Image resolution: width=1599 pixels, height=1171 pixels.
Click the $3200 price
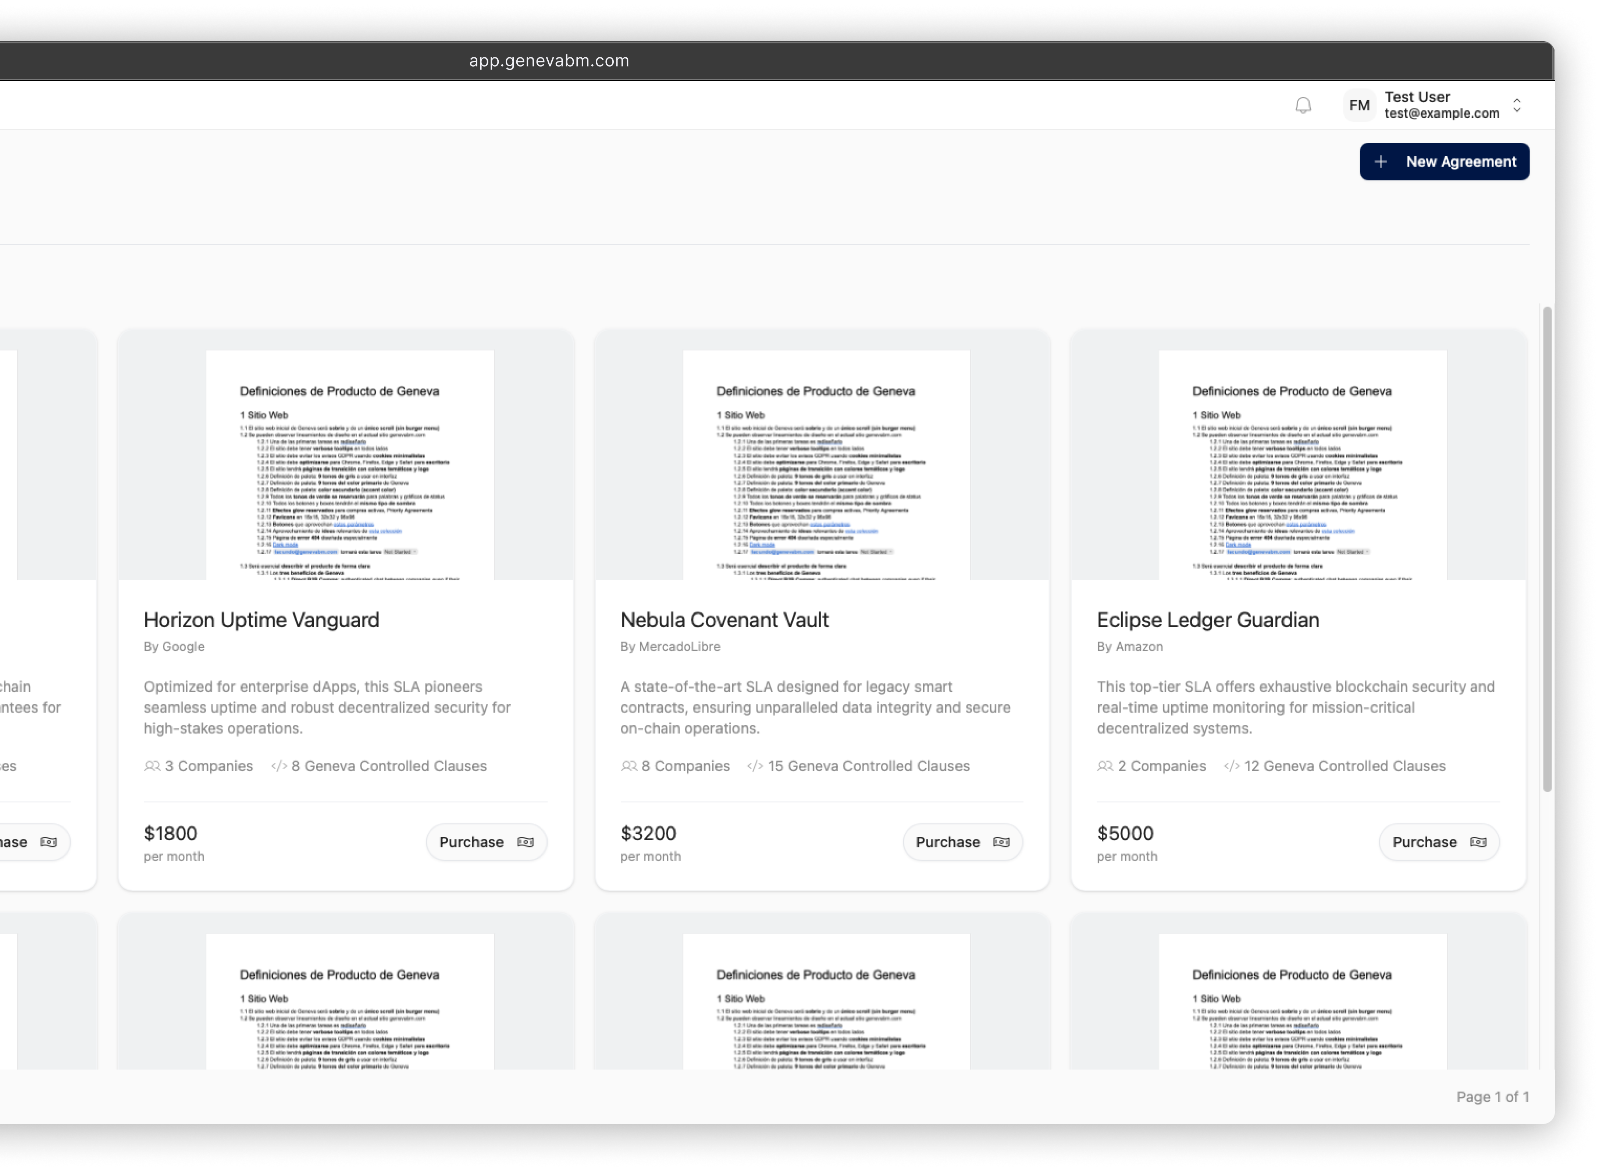click(648, 834)
